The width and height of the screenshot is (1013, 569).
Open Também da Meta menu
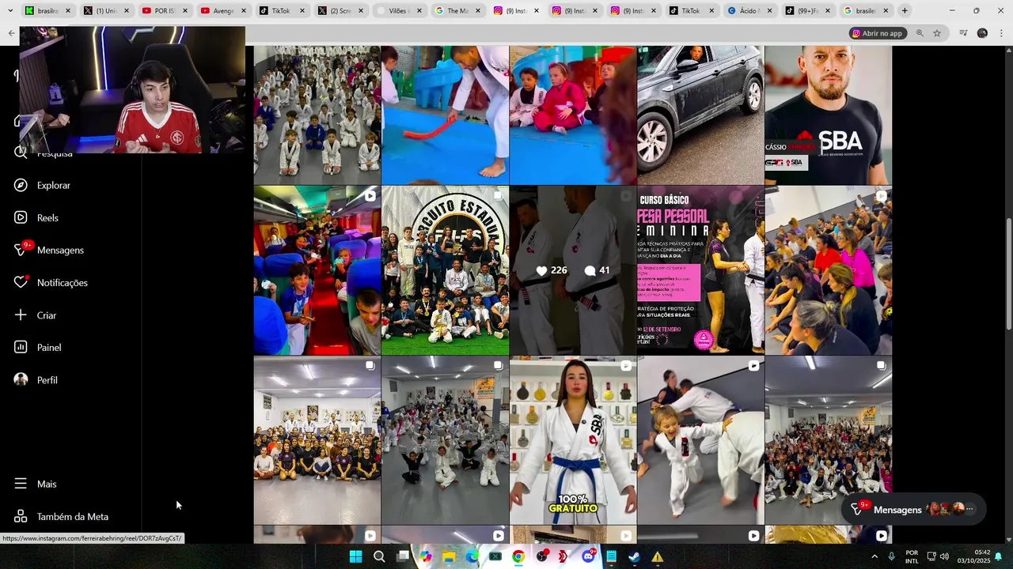62,516
